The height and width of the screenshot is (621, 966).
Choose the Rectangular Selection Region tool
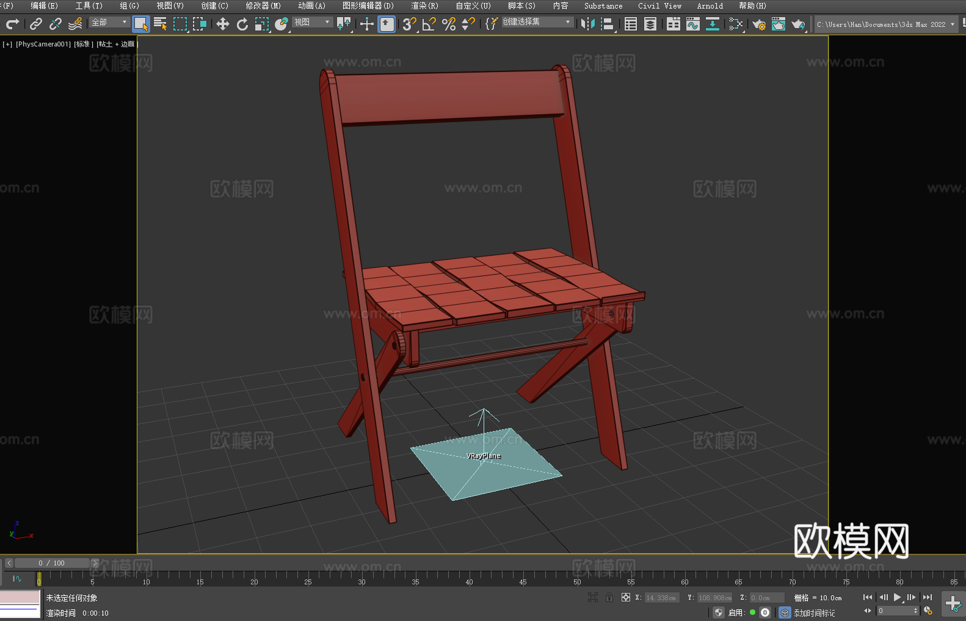pyautogui.click(x=180, y=24)
